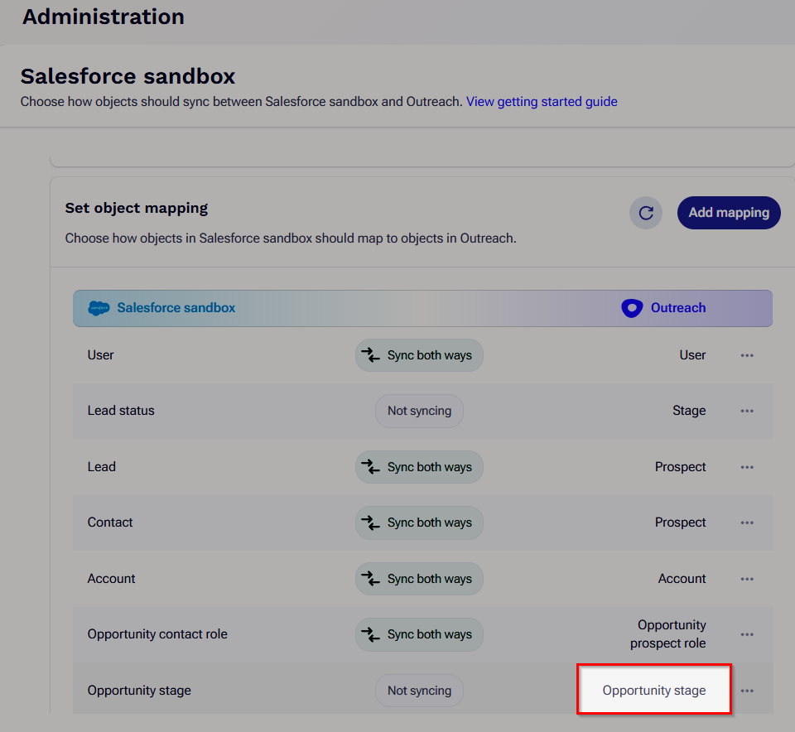Click the Outreach logo icon in header
Image resolution: width=795 pixels, height=732 pixels.
(x=632, y=308)
